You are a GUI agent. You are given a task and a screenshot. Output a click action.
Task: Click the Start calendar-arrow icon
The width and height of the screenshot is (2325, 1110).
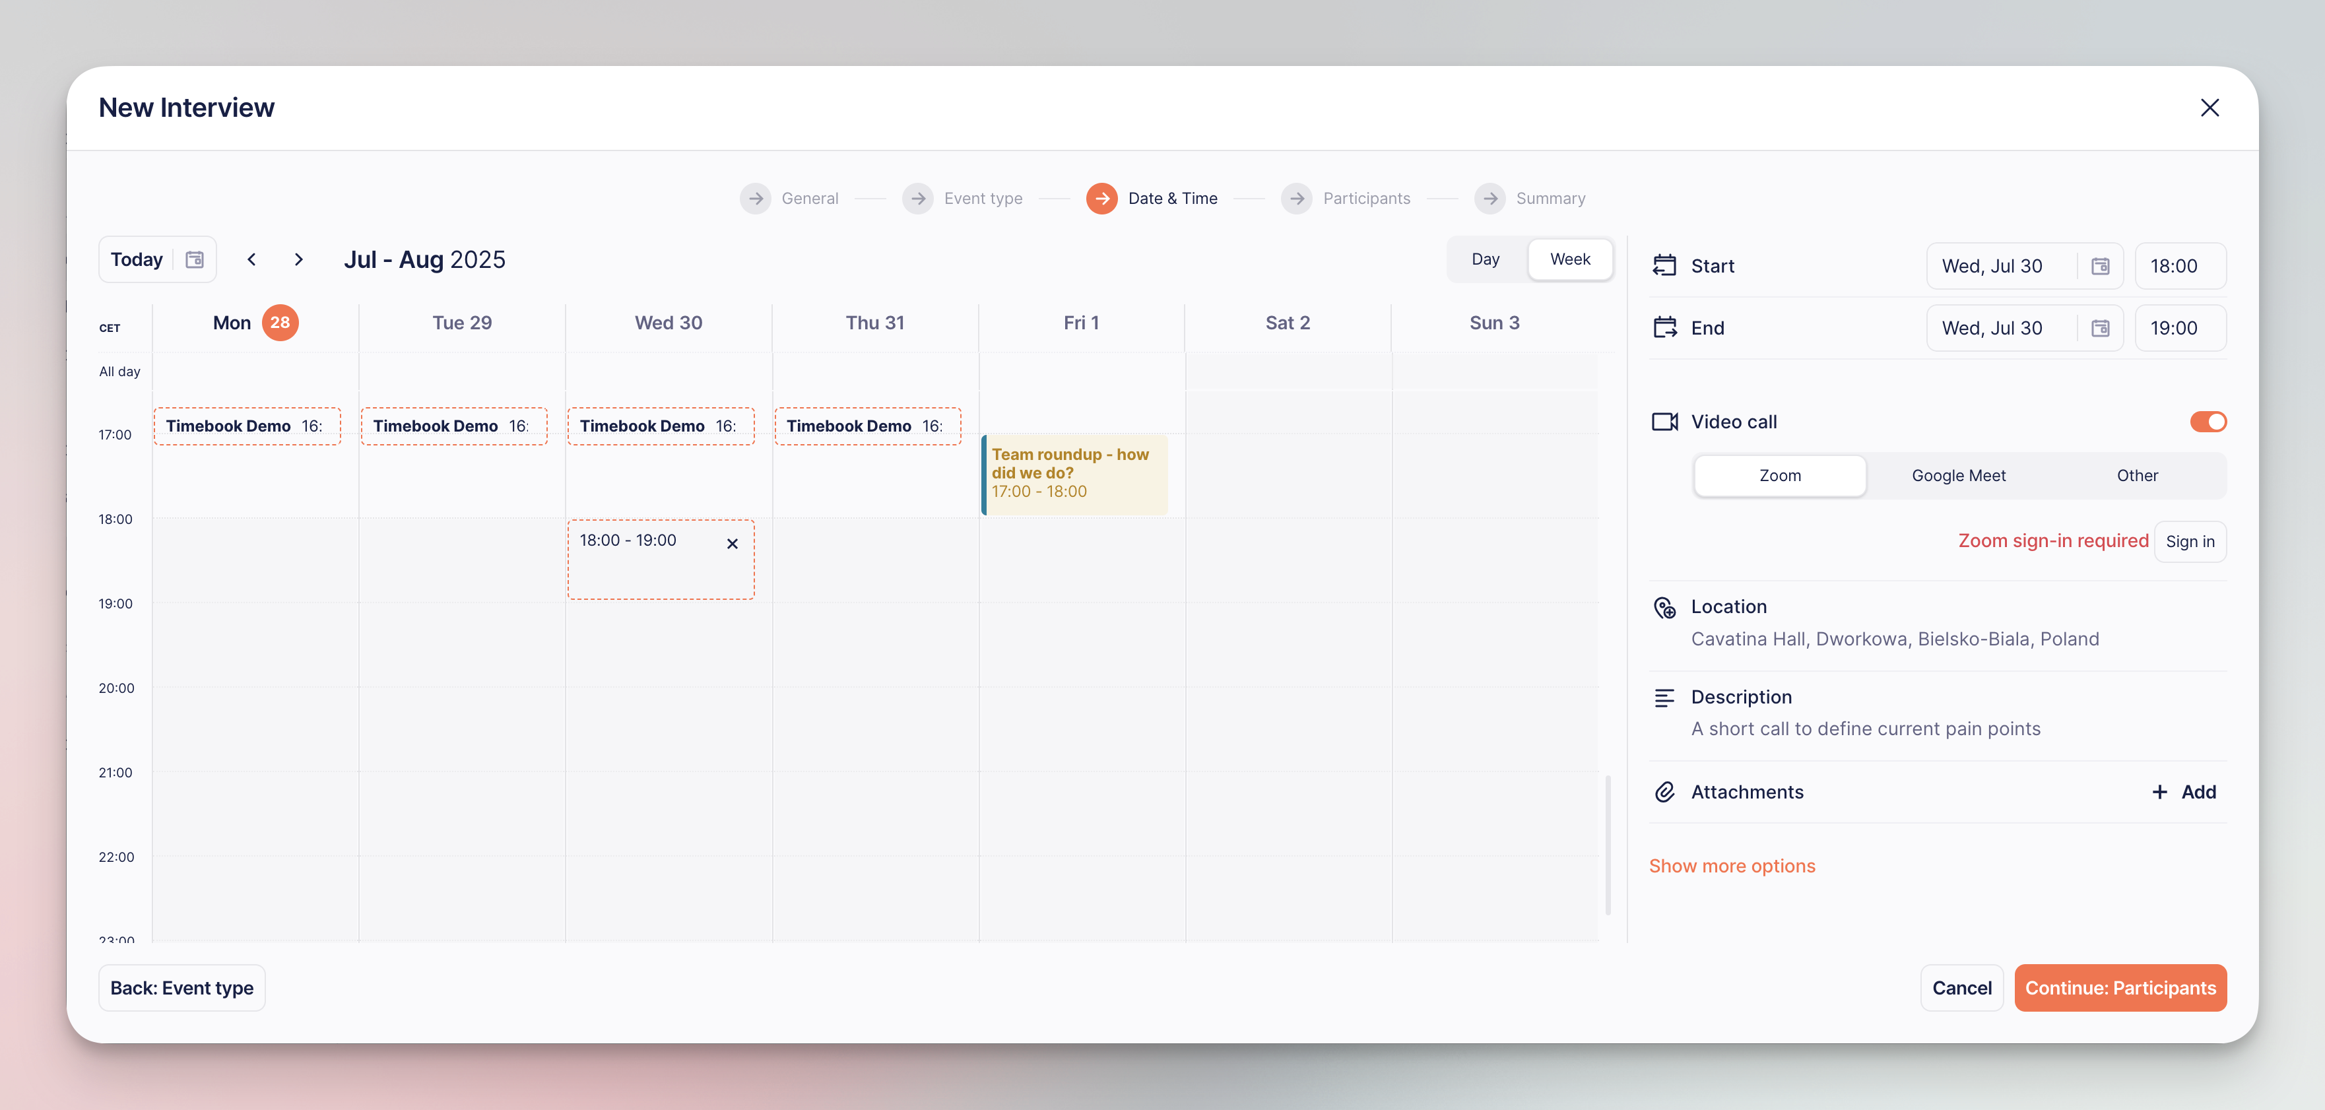click(x=1664, y=265)
